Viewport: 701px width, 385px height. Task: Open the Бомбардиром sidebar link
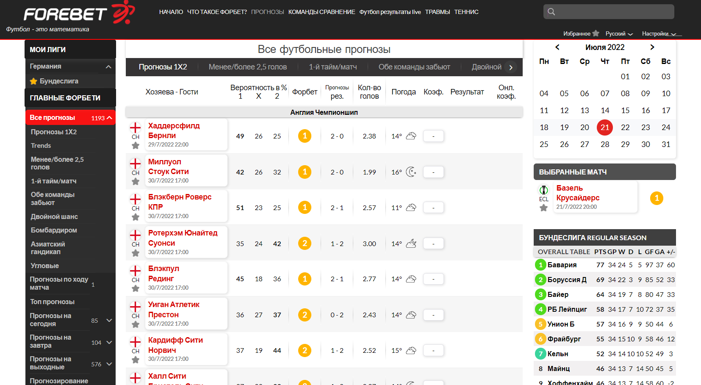pyautogui.click(x=54, y=230)
